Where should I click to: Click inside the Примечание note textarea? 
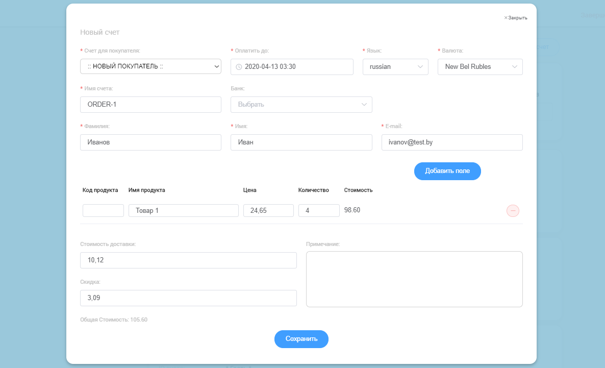click(x=414, y=279)
